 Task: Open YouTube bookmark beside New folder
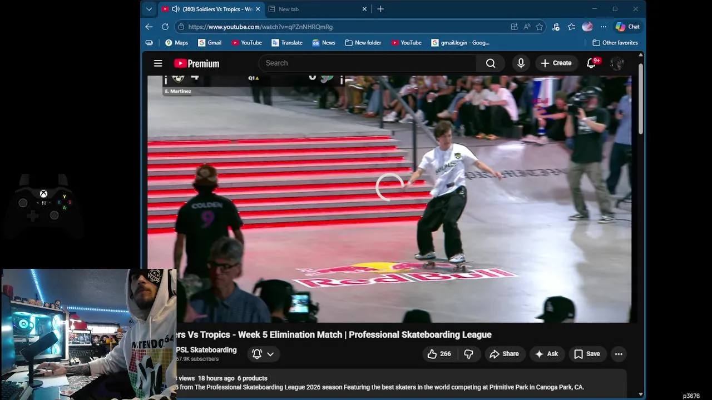tap(407, 43)
